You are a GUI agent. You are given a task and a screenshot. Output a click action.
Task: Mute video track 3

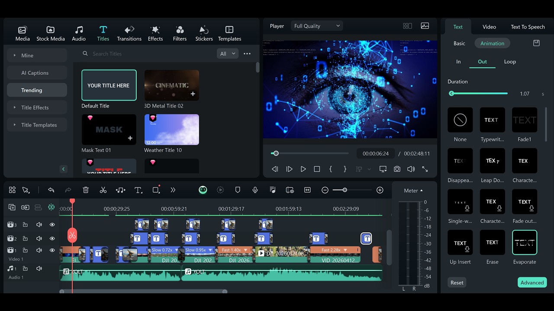tap(39, 225)
